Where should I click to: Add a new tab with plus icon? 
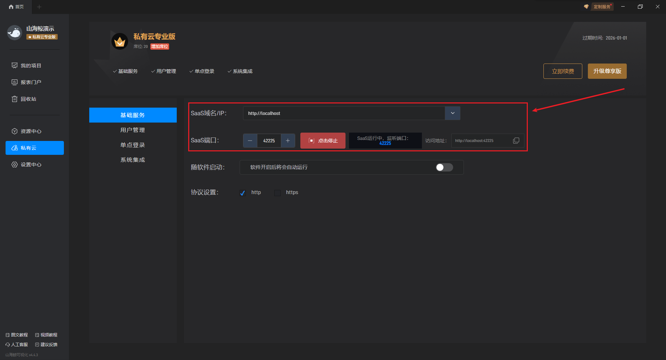click(x=39, y=7)
